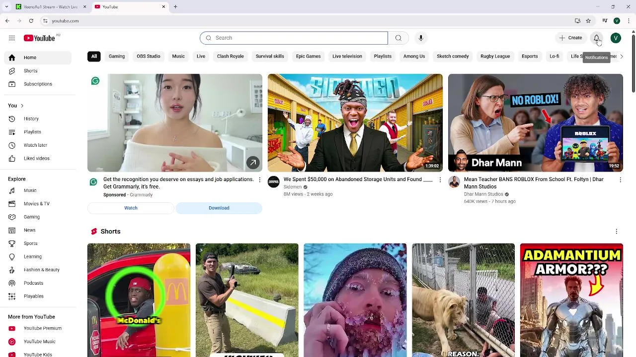Select the Survival skills chip

tap(270, 57)
